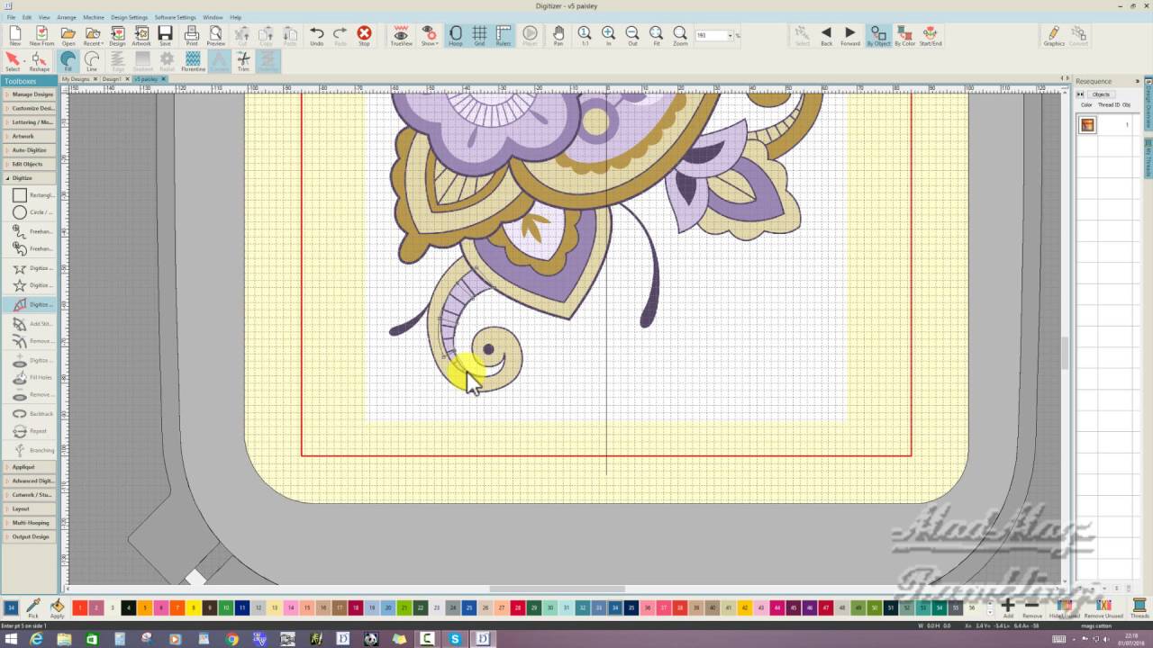Toggle the Hoop display
Viewport: 1153px width, 648px height.
coord(456,36)
